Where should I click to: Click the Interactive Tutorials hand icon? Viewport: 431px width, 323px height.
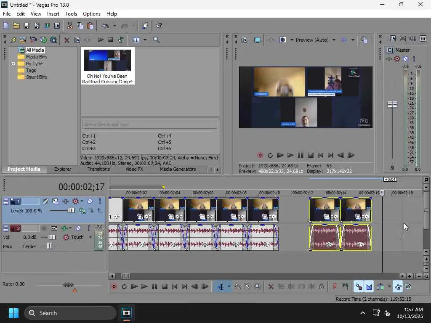click(145, 26)
